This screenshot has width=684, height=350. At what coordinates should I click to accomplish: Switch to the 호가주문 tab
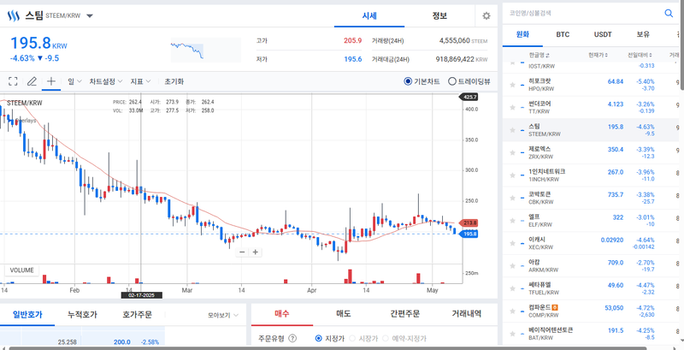point(138,314)
